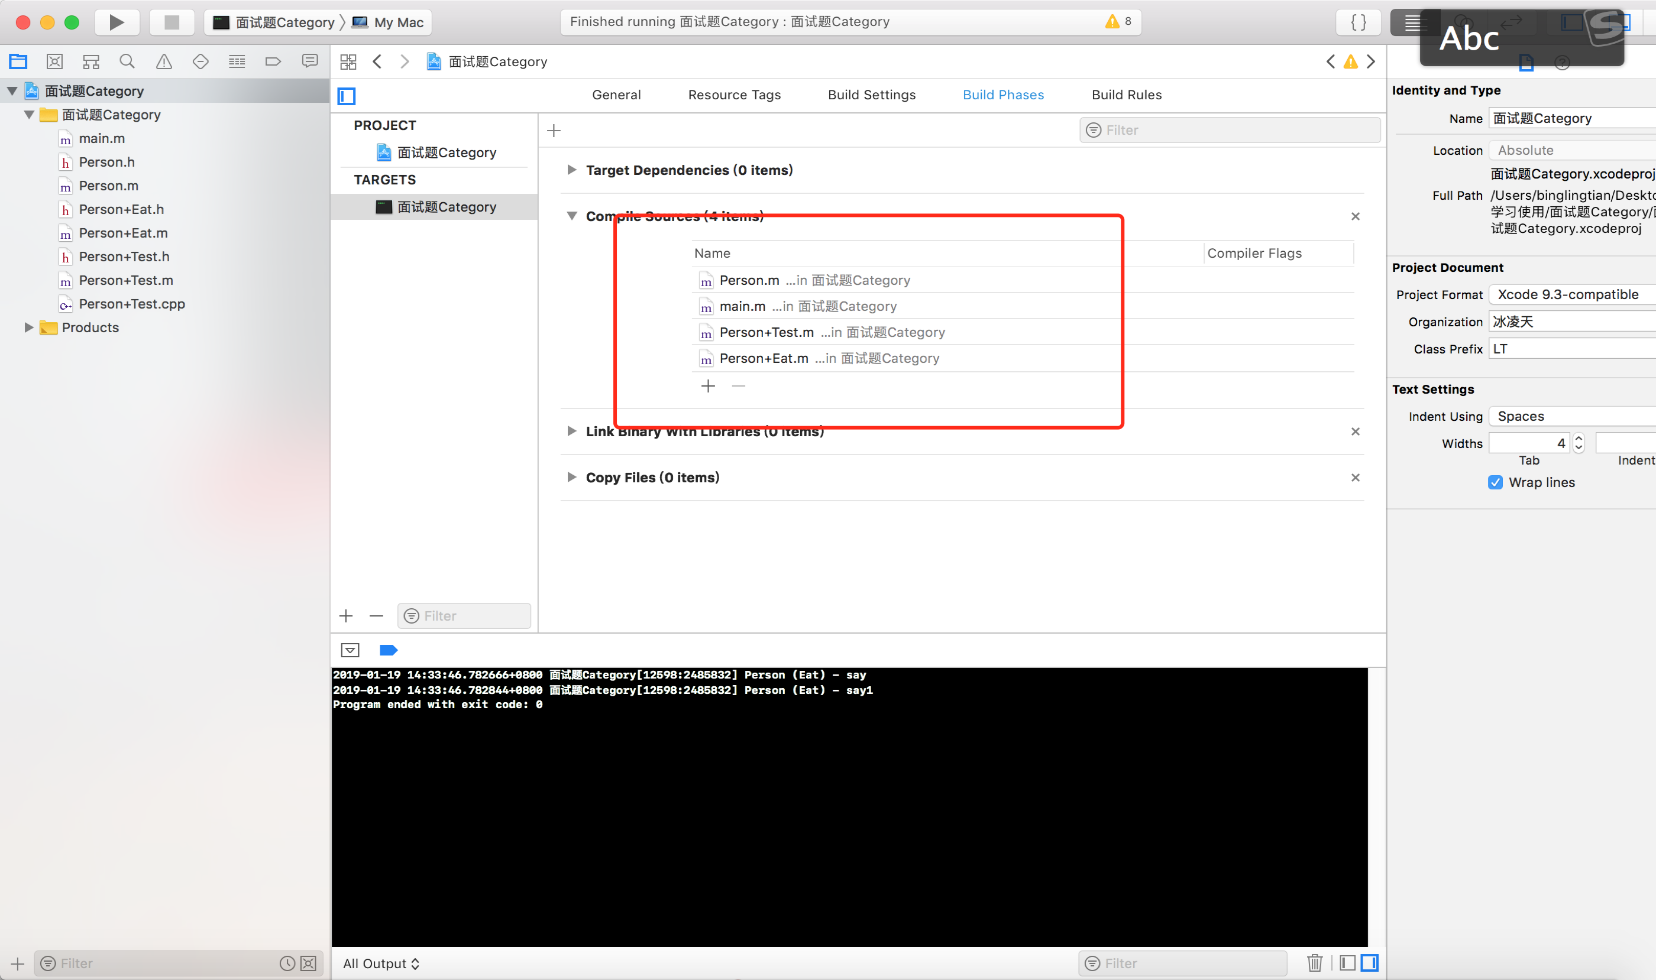Image resolution: width=1656 pixels, height=980 pixels.
Task: Hide the debug area toggle button
Action: tap(350, 650)
